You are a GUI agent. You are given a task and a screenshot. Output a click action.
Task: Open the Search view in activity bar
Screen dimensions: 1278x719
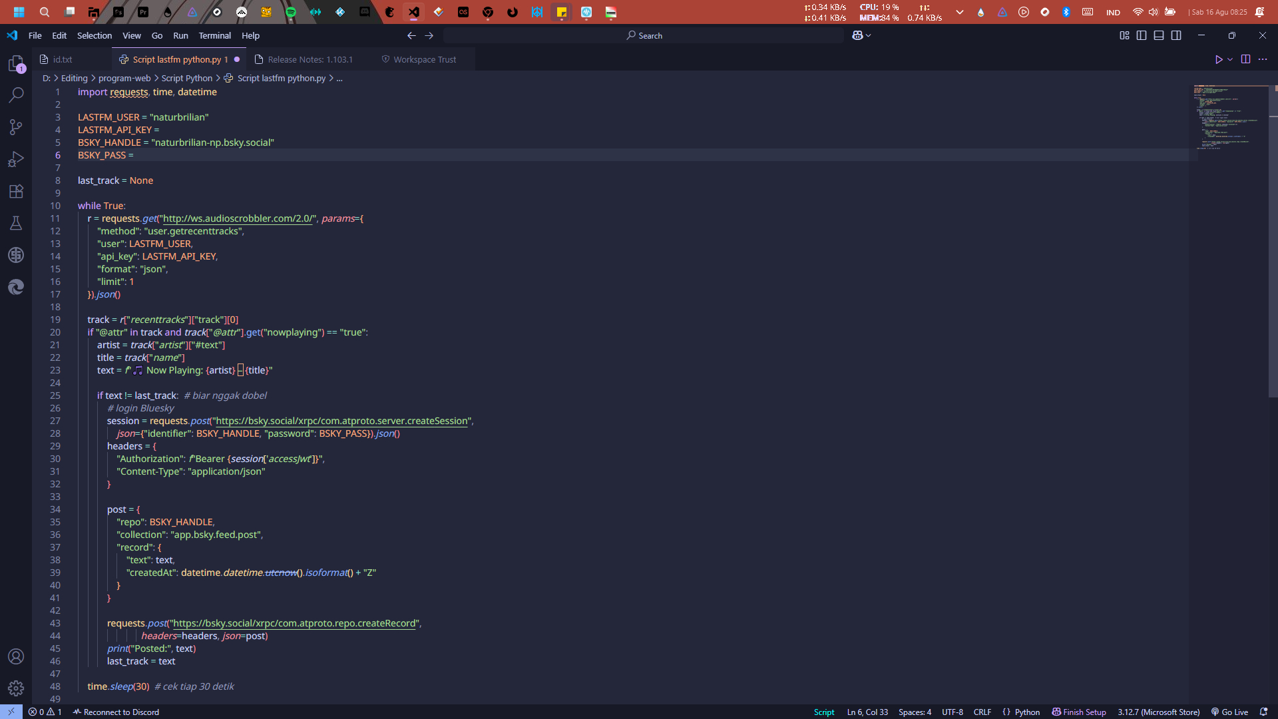tap(16, 95)
